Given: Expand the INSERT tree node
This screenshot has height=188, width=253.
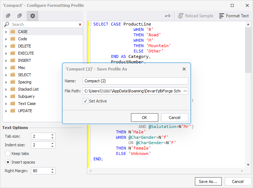Looking at the screenshot, I should [6, 61].
